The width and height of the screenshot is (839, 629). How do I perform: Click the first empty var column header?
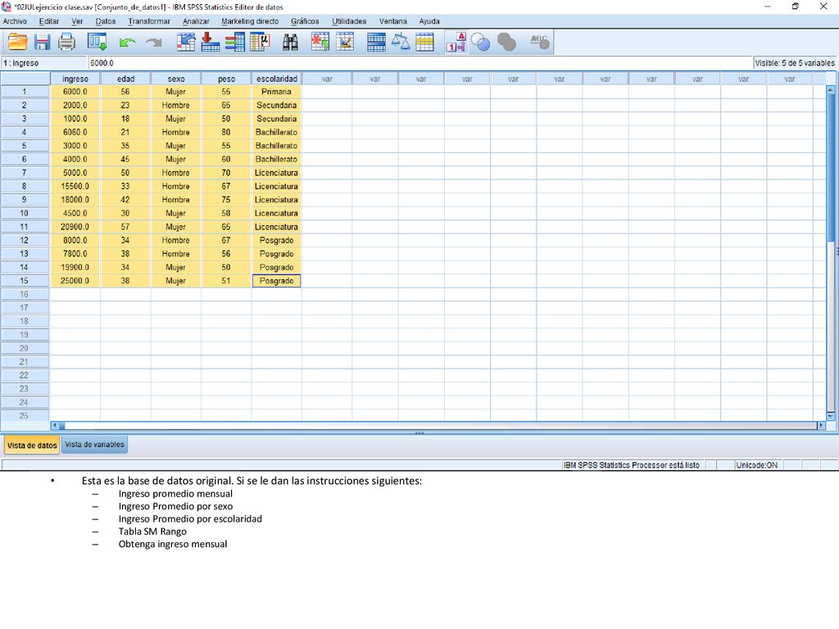(x=327, y=79)
